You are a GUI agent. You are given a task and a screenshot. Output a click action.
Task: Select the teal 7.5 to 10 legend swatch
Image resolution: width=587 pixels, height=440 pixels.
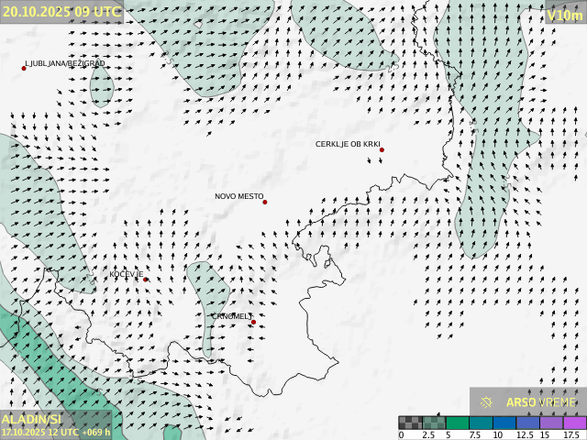click(481, 423)
